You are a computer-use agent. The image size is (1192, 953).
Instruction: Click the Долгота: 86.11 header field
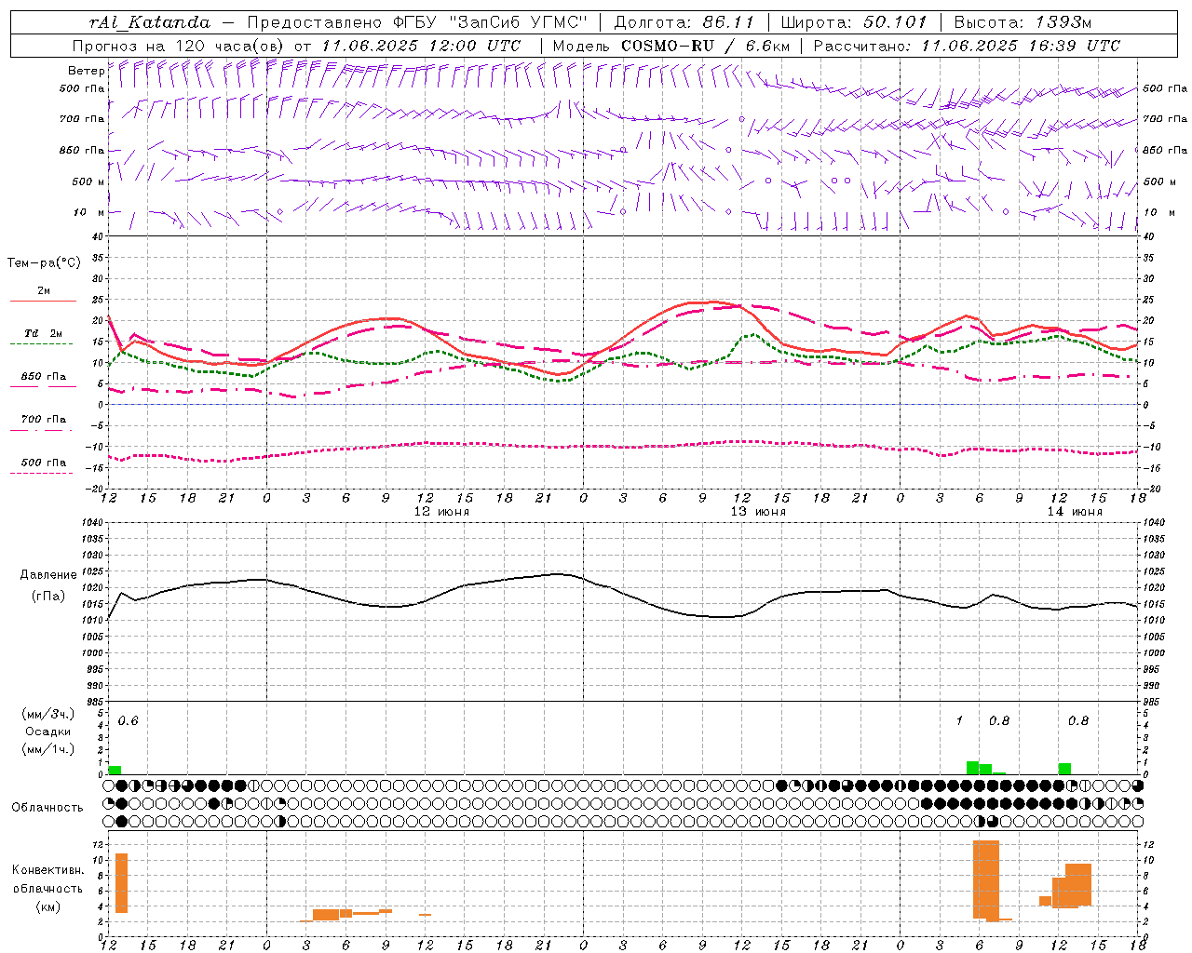click(684, 22)
